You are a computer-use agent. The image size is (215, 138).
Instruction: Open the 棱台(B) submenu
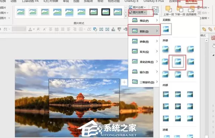[x=144, y=72]
